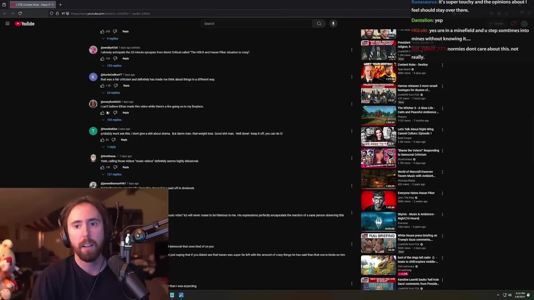This screenshot has height=300, width=534.
Task: Open tracking protection shield icon
Action: (51, 13)
